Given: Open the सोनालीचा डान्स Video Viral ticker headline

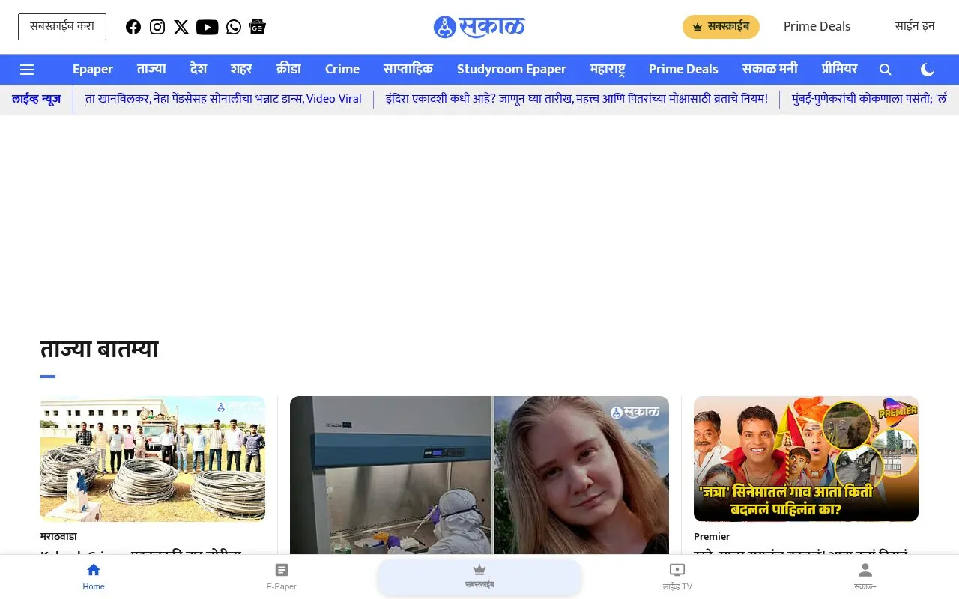Looking at the screenshot, I should (x=223, y=99).
